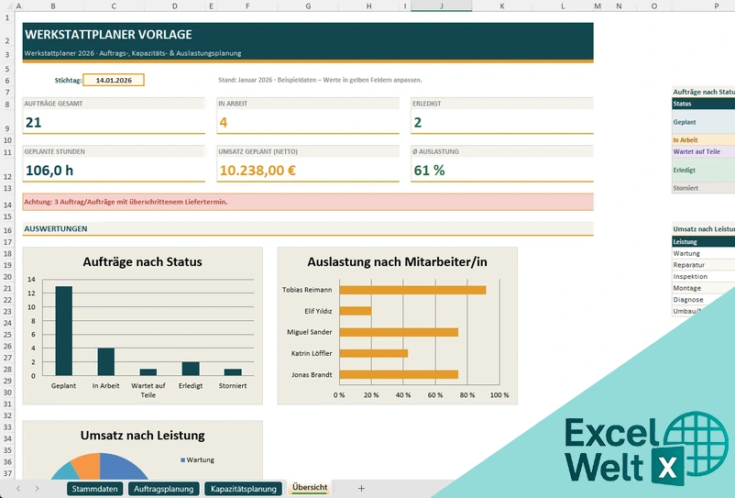Click the Storniert bar in status chart
Screen dimensions: 735x498
[233, 372]
